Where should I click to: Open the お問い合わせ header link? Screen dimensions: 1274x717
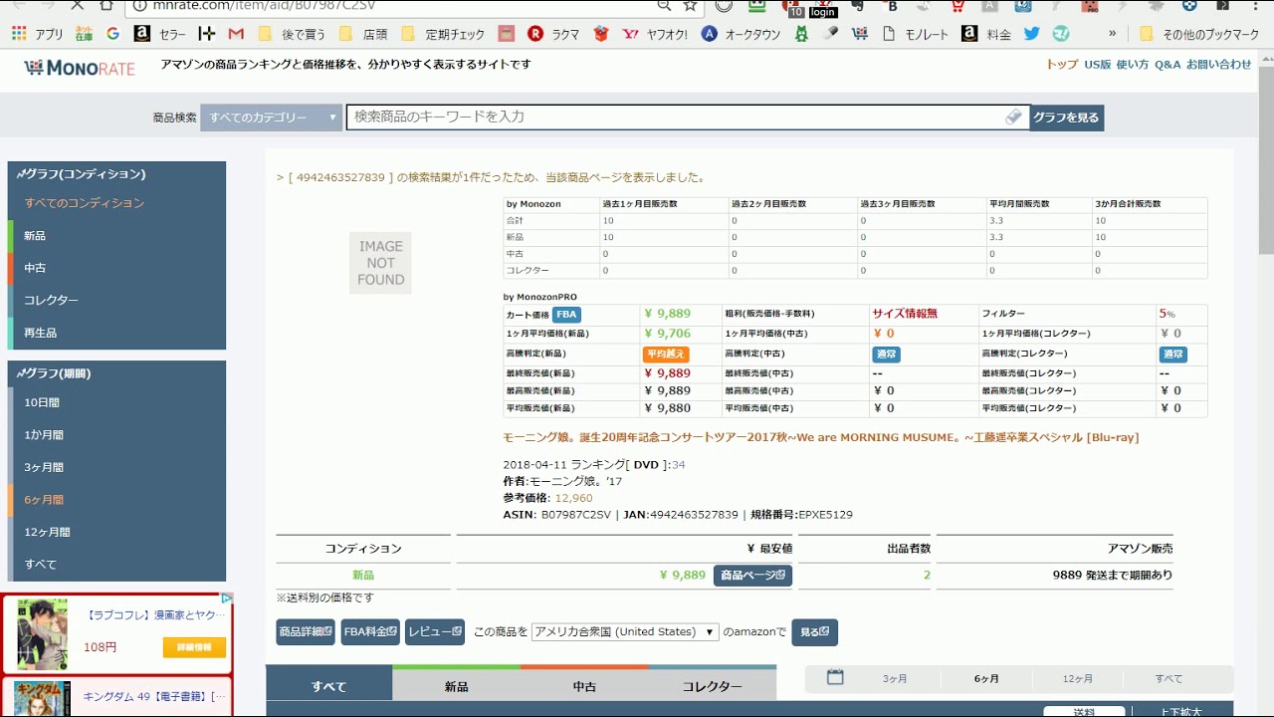tap(1218, 64)
